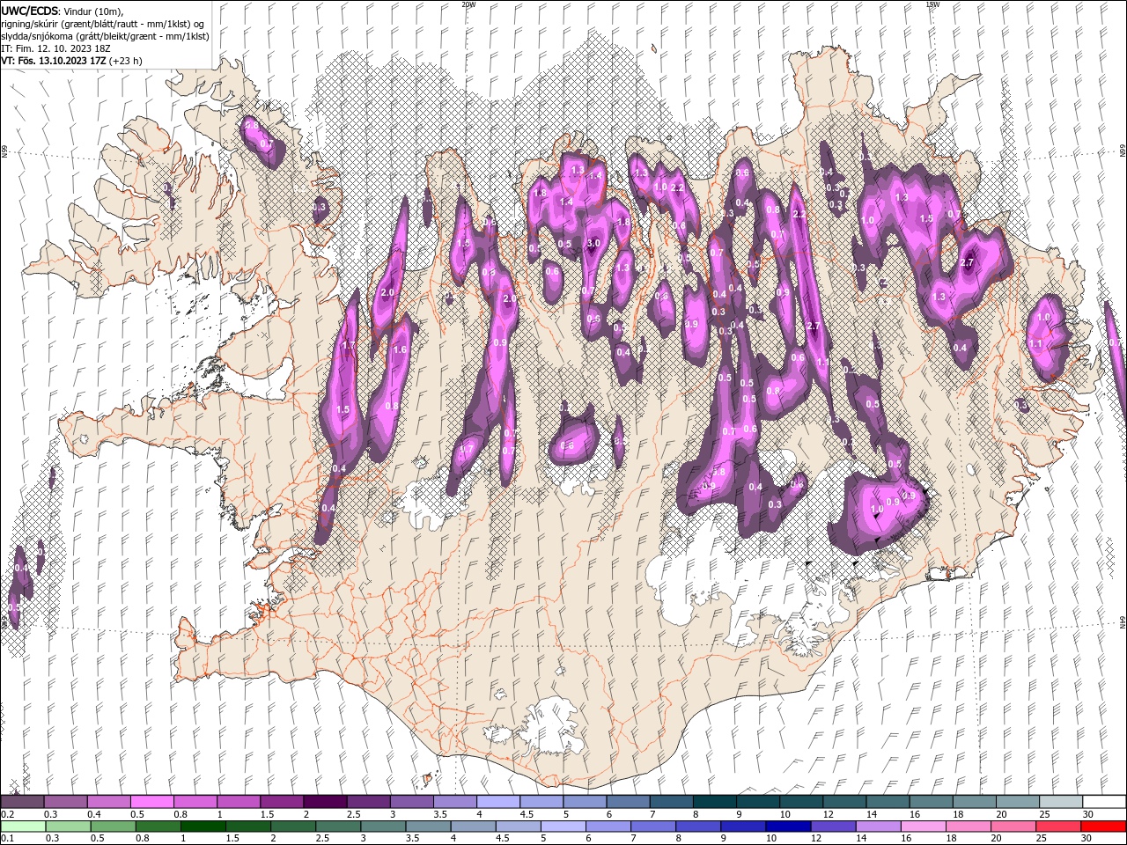Select the darkest green rain swatch starting at 1

[x=203, y=826]
